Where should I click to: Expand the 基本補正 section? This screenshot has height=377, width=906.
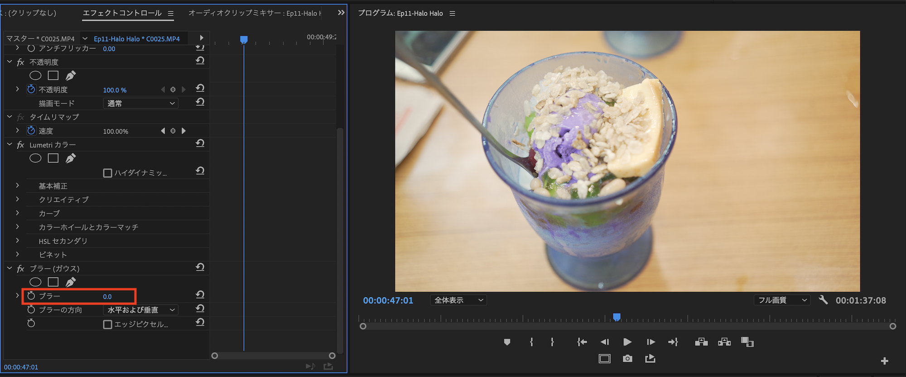tap(18, 186)
